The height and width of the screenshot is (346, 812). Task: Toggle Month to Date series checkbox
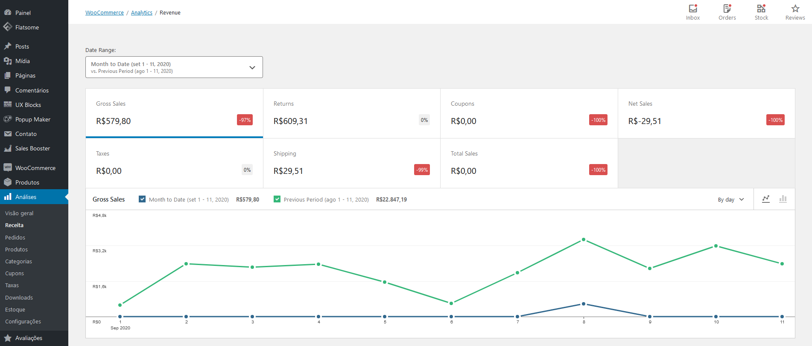(142, 199)
